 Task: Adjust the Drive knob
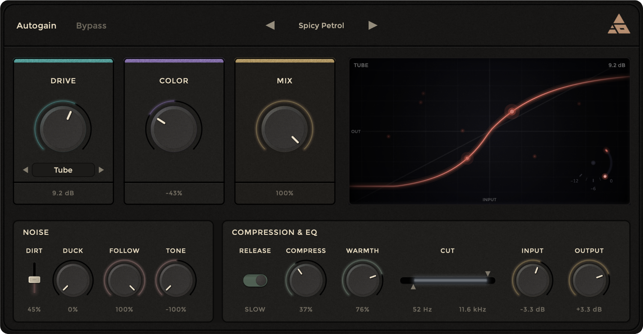click(x=63, y=127)
